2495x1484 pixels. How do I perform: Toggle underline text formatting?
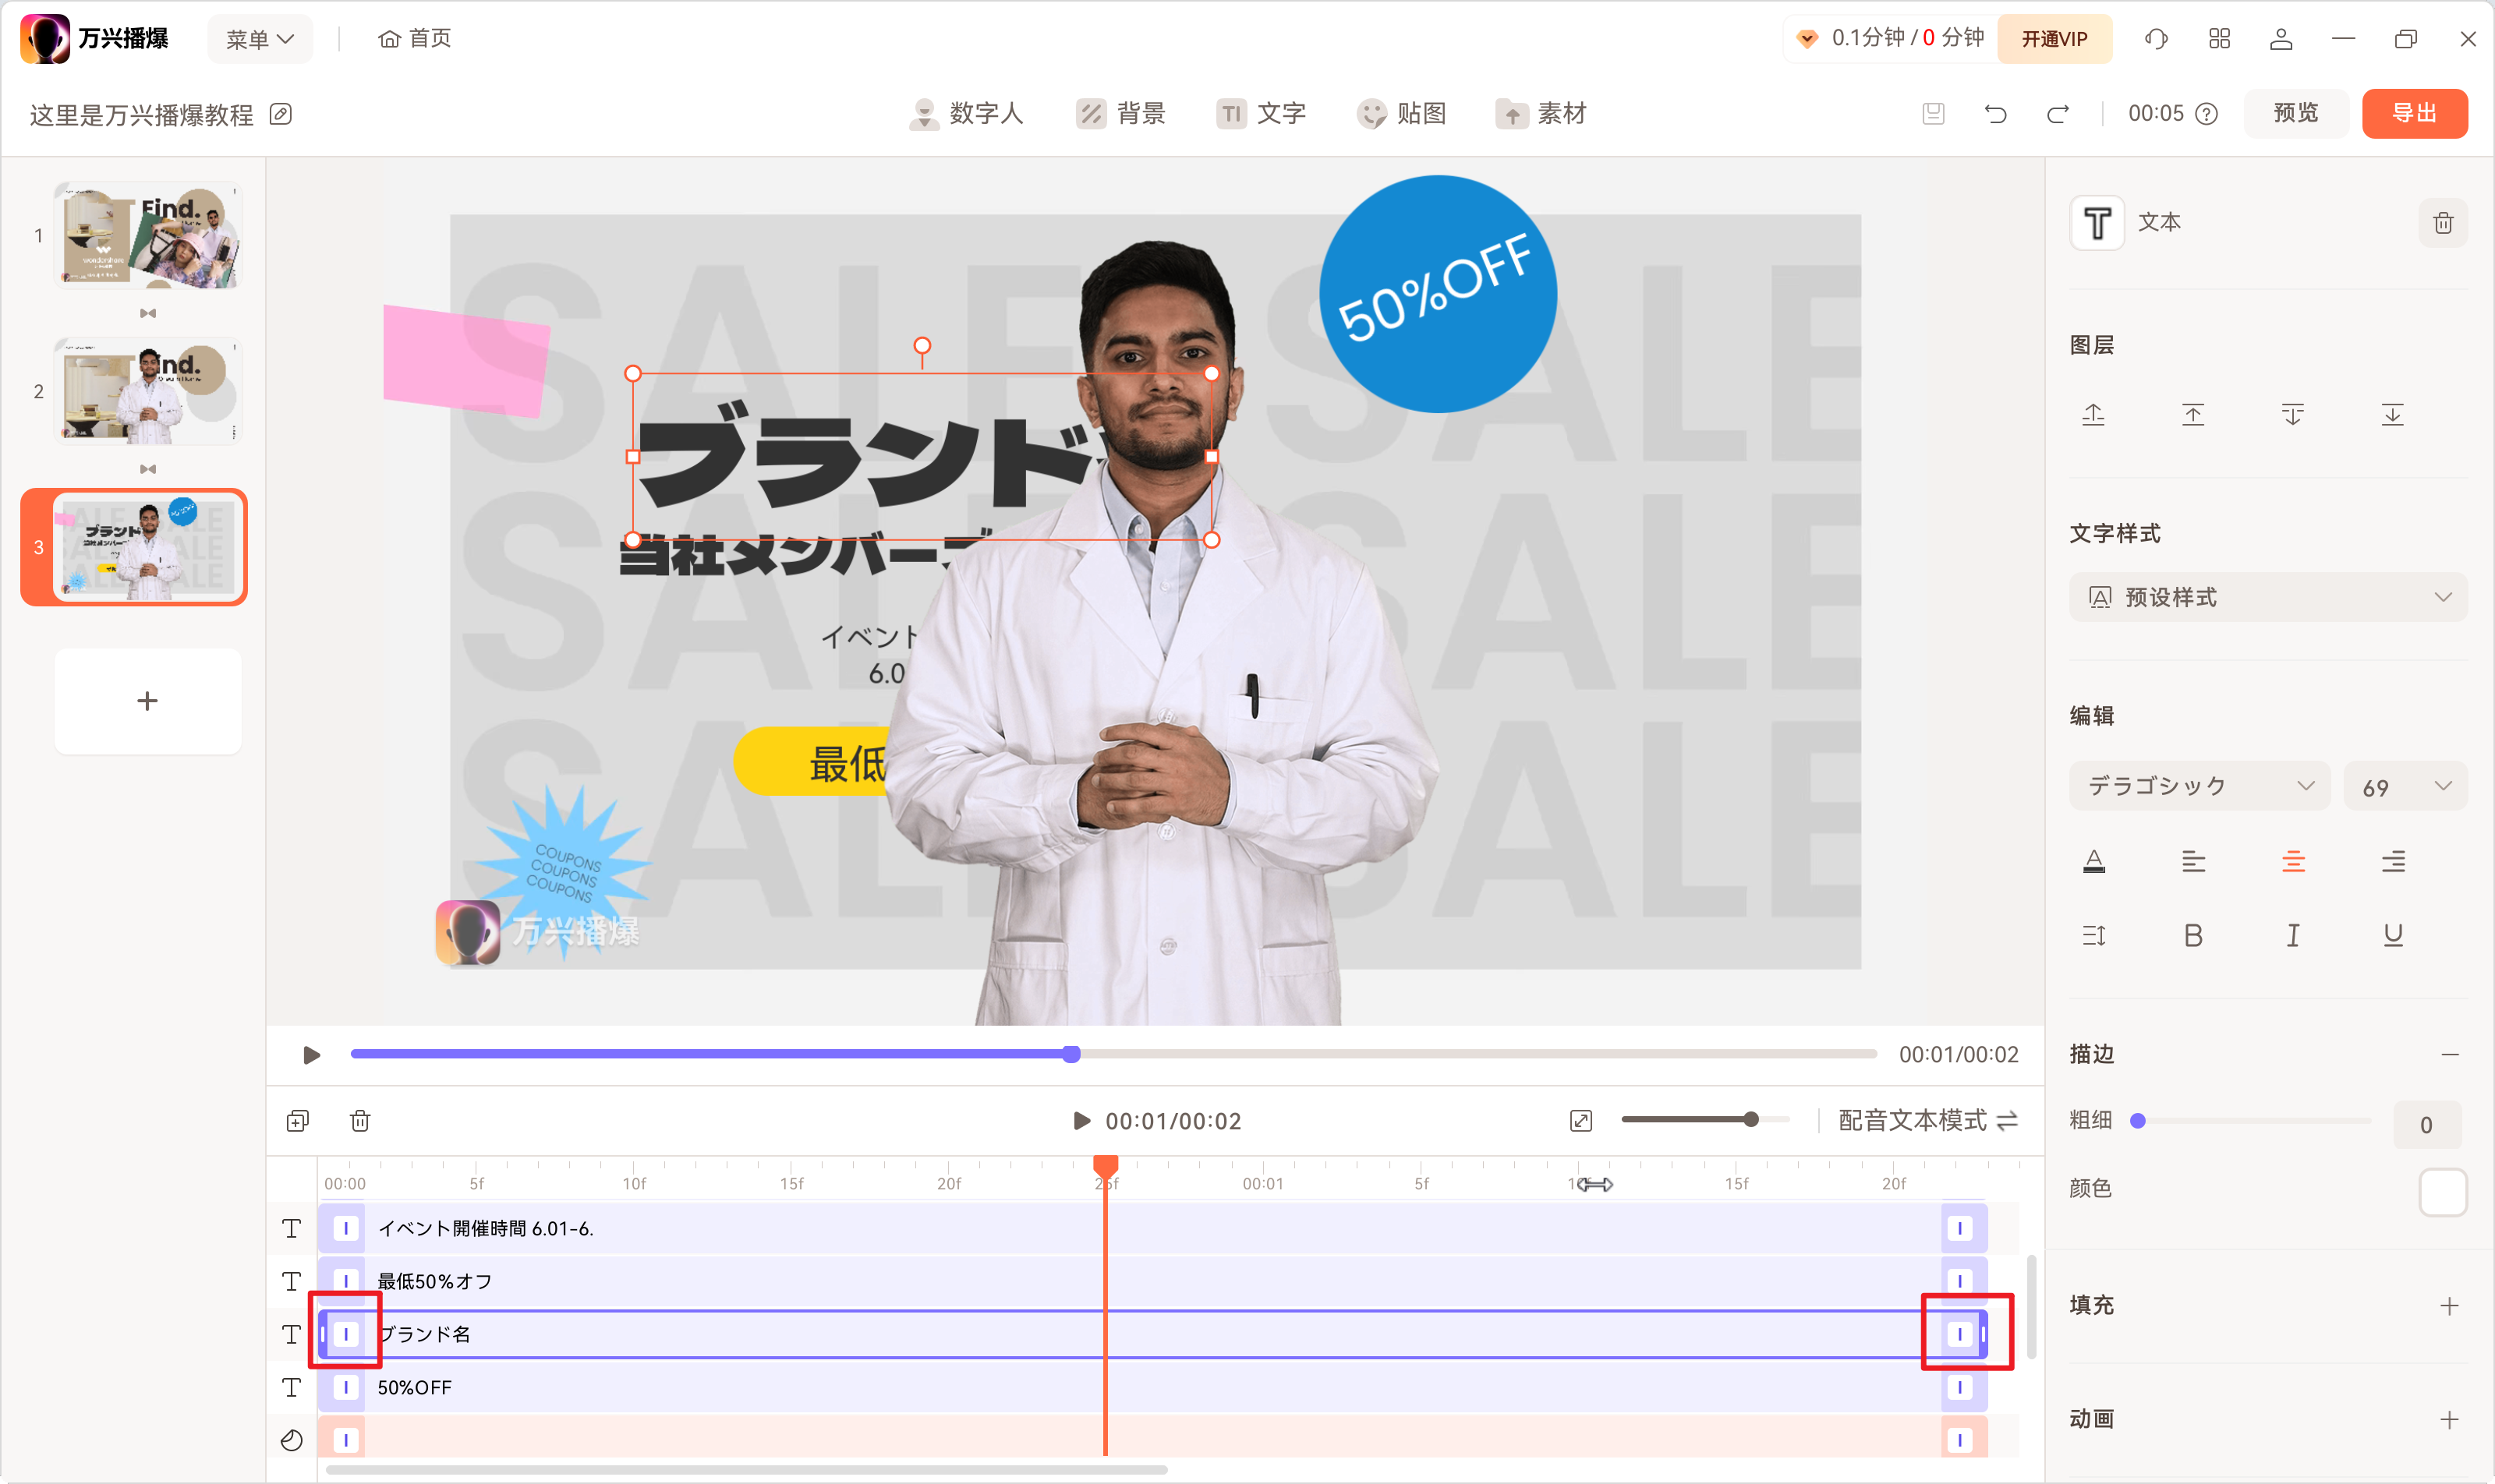click(2392, 935)
